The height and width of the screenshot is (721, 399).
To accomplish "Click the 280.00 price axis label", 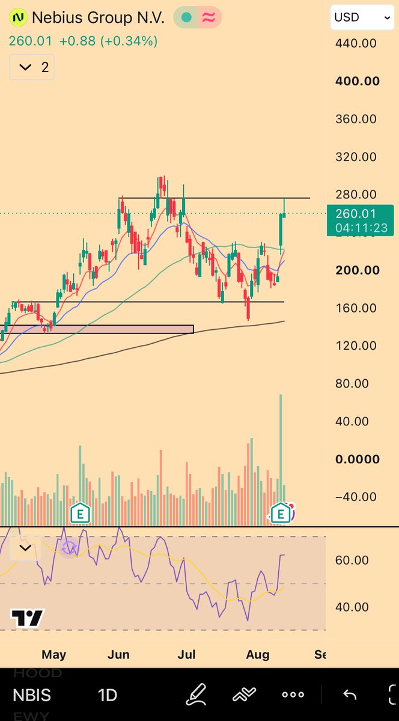I will pyautogui.click(x=357, y=195).
